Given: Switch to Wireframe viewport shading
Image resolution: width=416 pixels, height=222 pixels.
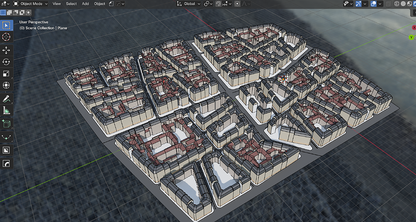Looking at the screenshot, I should (397, 4).
